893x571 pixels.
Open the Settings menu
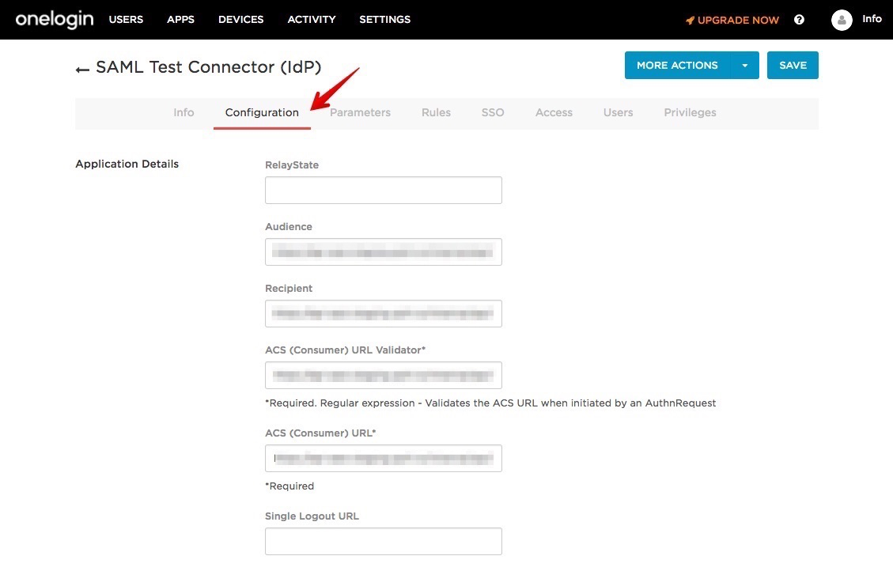(384, 20)
